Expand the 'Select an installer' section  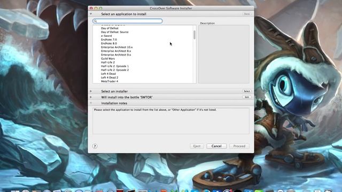[91, 91]
